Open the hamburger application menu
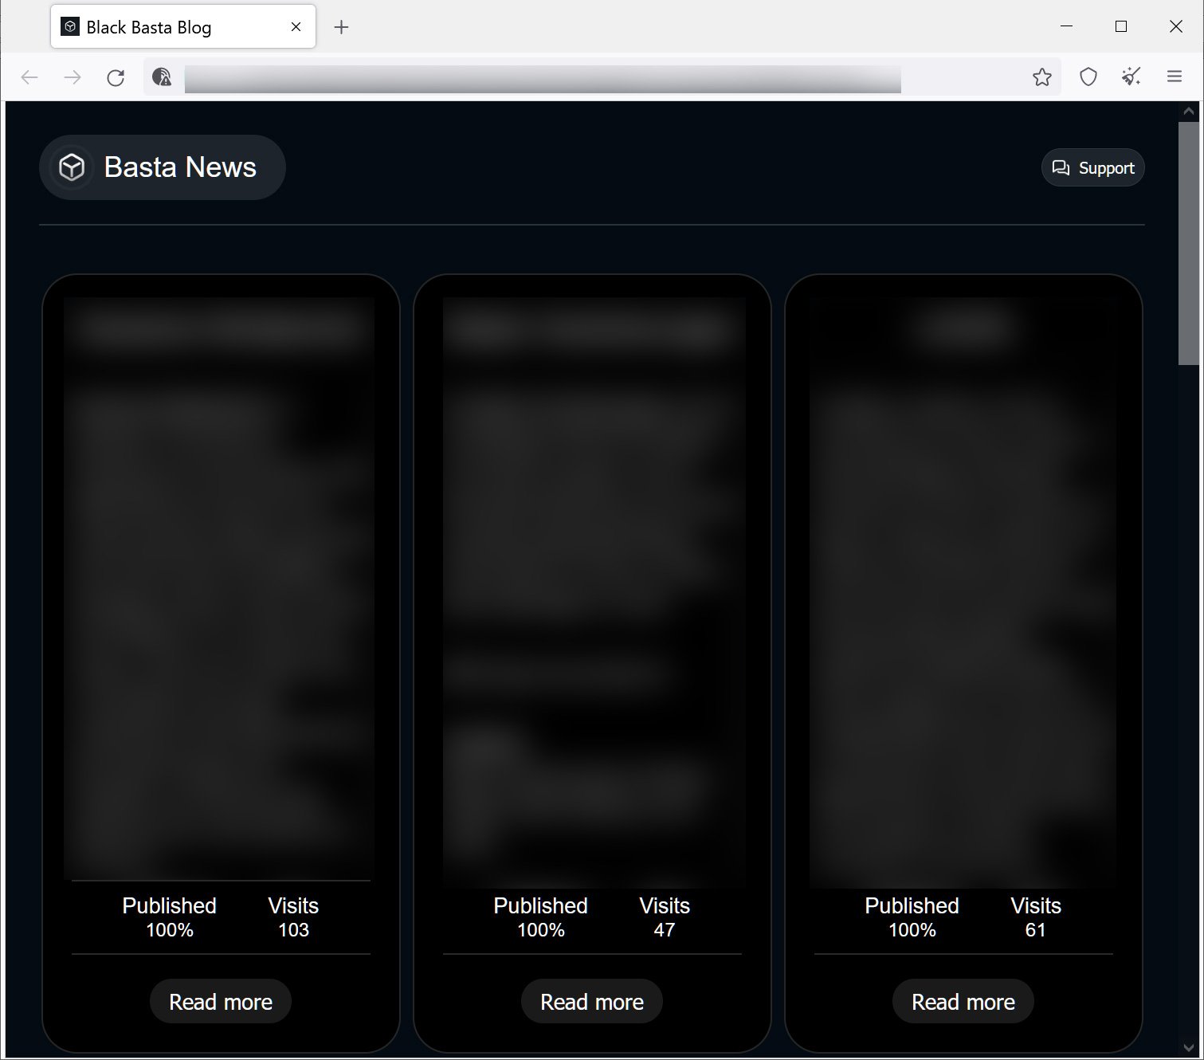The height and width of the screenshot is (1060, 1204). point(1175,77)
